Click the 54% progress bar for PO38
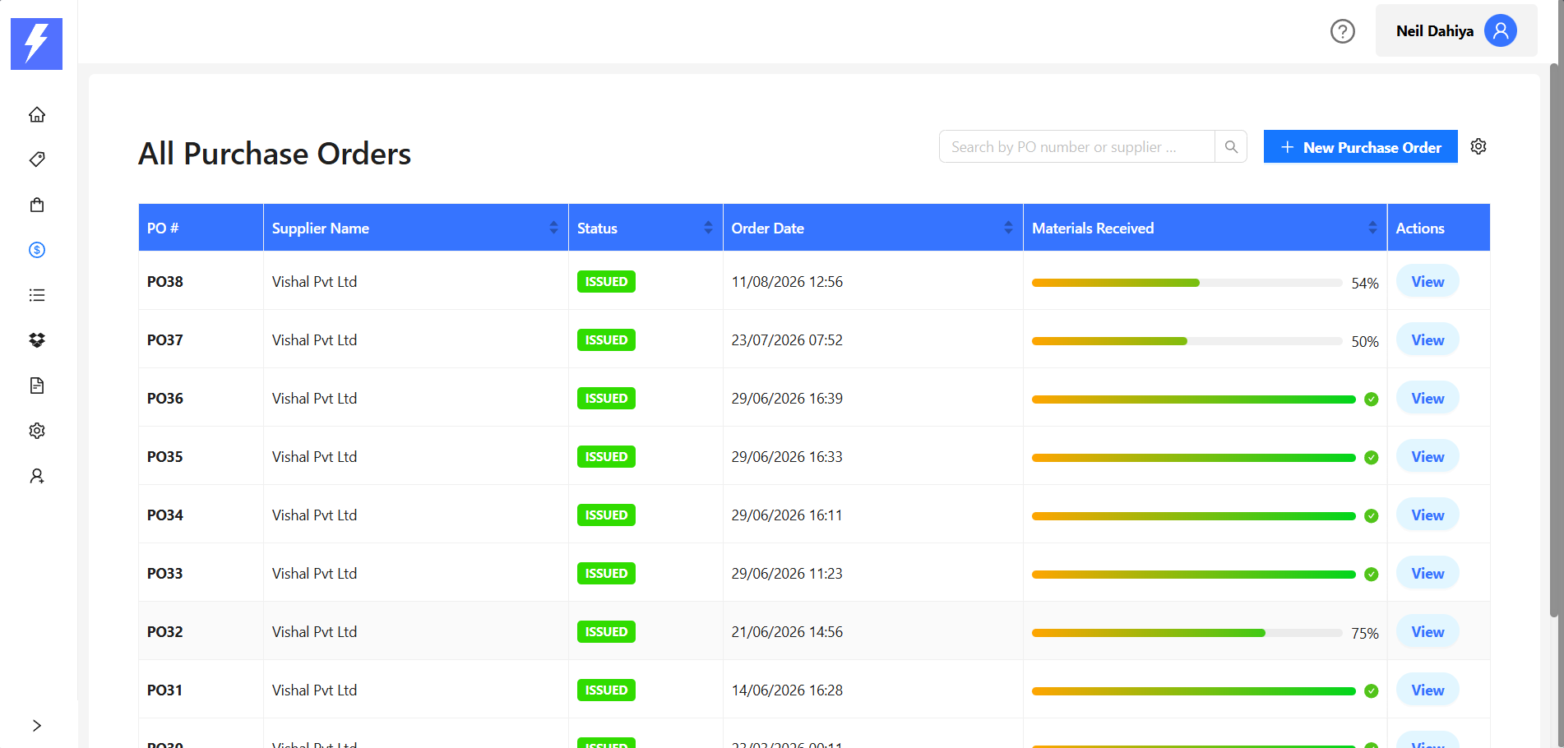The image size is (1564, 748). [1187, 283]
